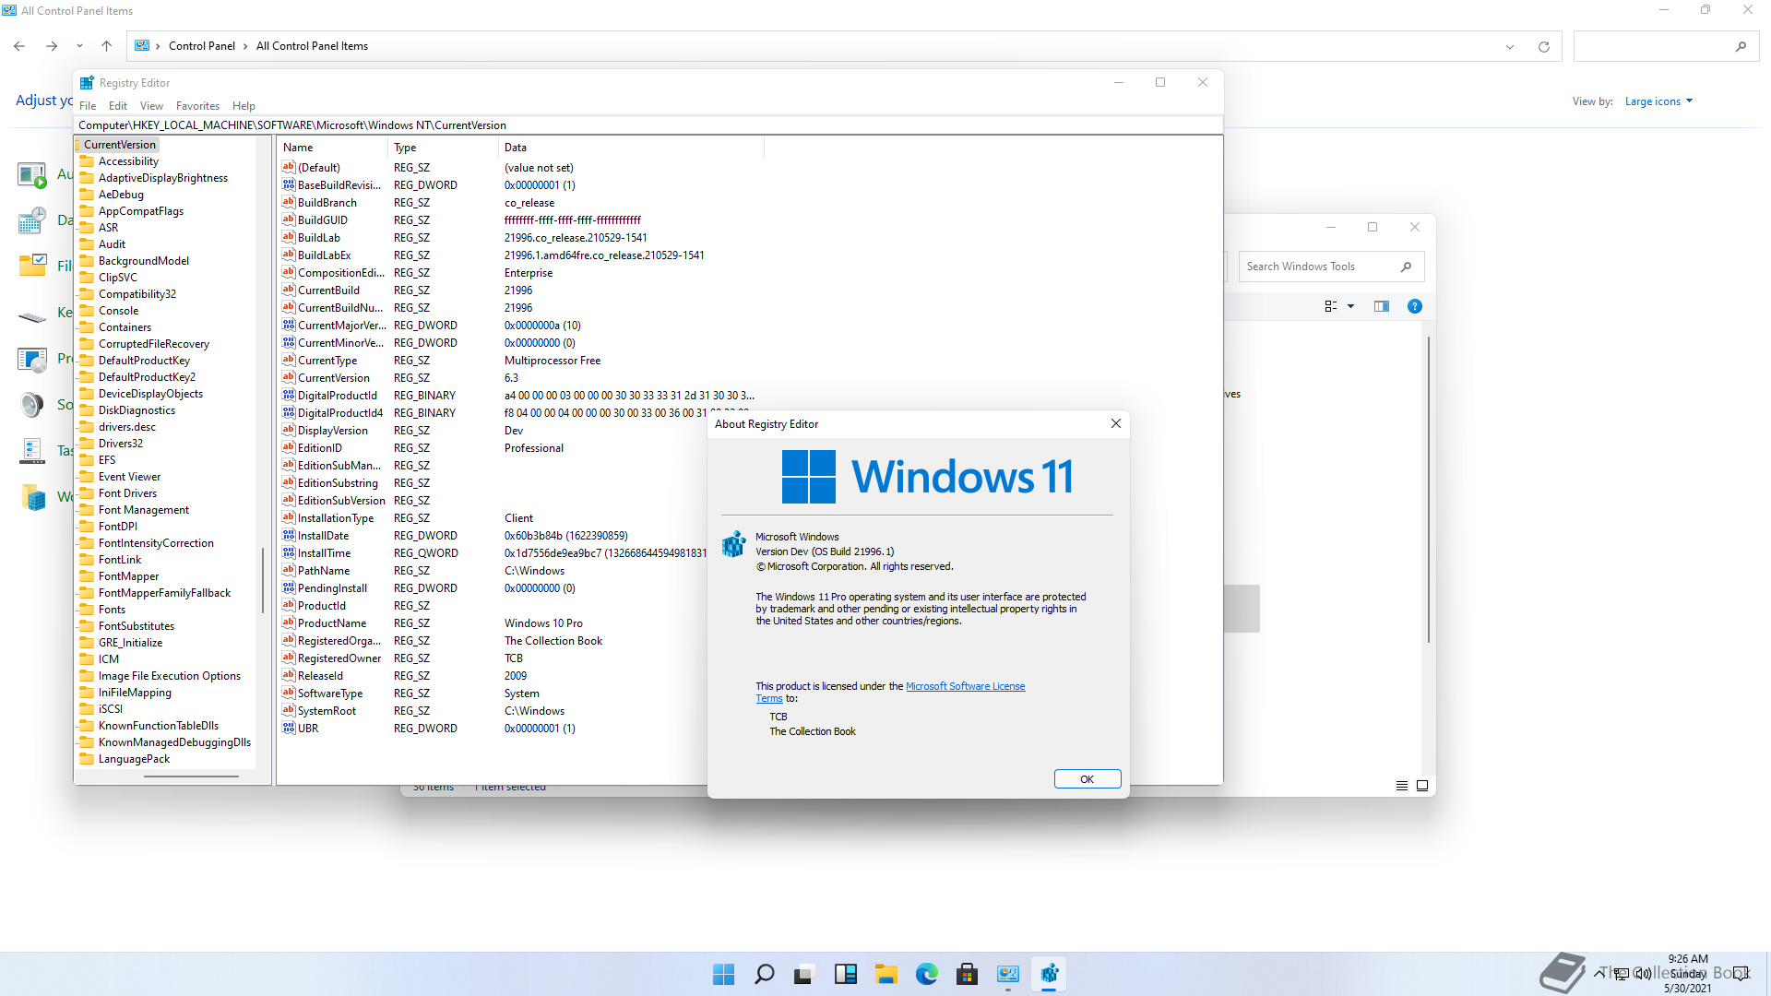Select the ProductName value row
Image resolution: width=1771 pixels, height=996 pixels.
pyautogui.click(x=493, y=623)
